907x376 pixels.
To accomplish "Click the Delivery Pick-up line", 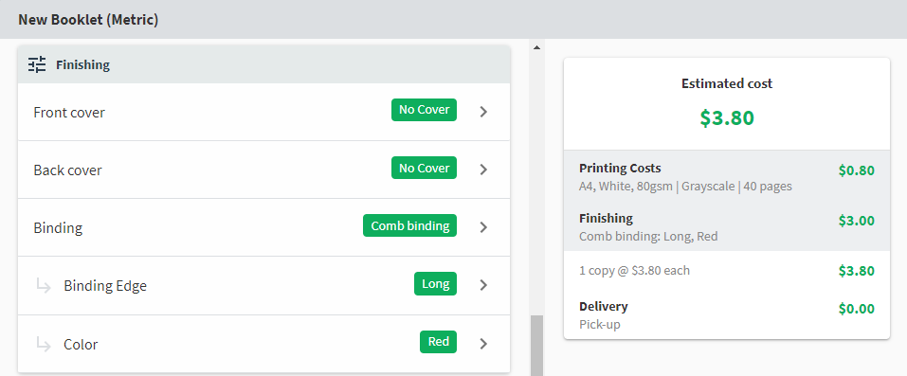I will click(727, 315).
